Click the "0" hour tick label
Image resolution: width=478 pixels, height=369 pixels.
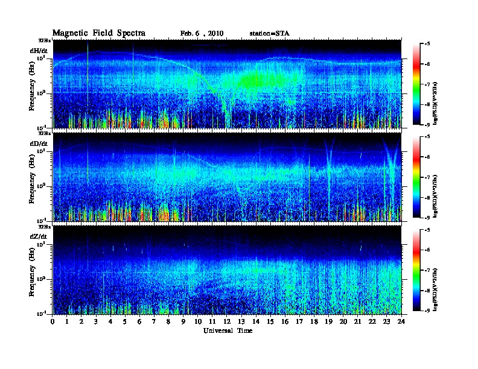point(53,321)
